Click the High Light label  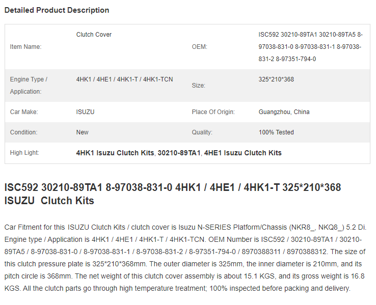[24, 153]
